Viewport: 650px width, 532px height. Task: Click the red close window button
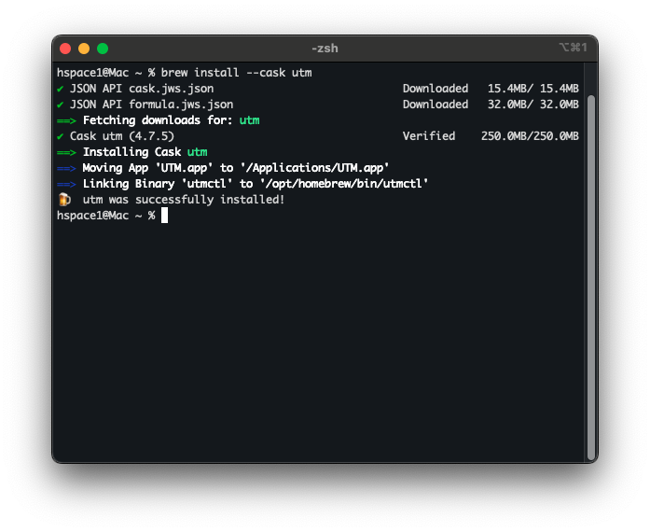pos(65,49)
